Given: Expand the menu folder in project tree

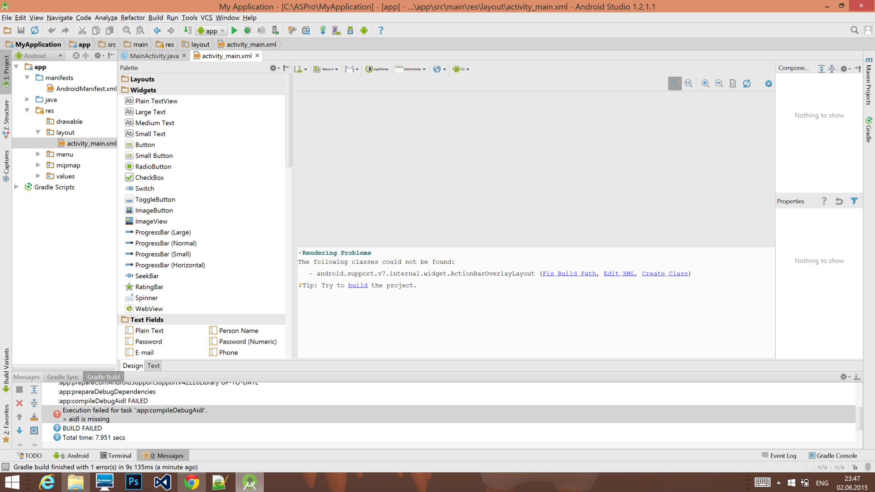Looking at the screenshot, I should tap(38, 154).
